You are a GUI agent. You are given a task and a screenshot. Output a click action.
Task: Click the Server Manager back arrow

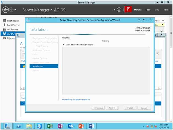pyautogui.click(x=6, y=10)
